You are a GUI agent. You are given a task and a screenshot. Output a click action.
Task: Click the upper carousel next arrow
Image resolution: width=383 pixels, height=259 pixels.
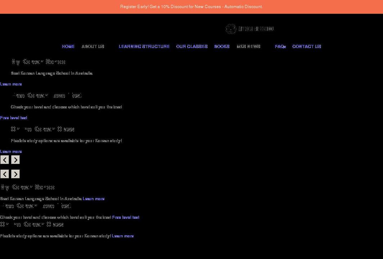(x=15, y=159)
